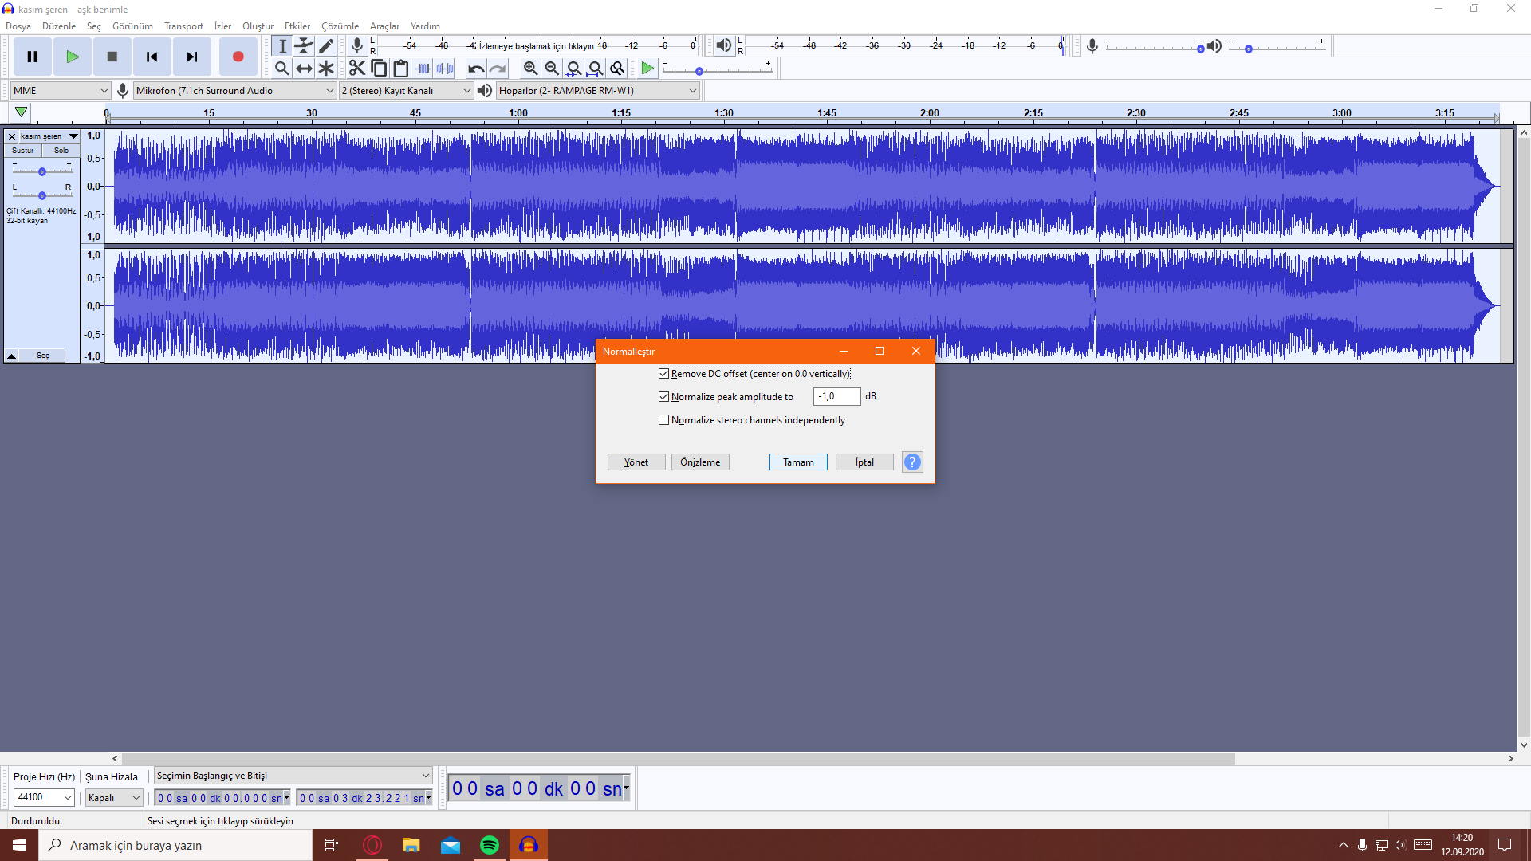Open the Şuna Hizala Kapalı dropdown
The width and height of the screenshot is (1531, 861).
tap(114, 797)
